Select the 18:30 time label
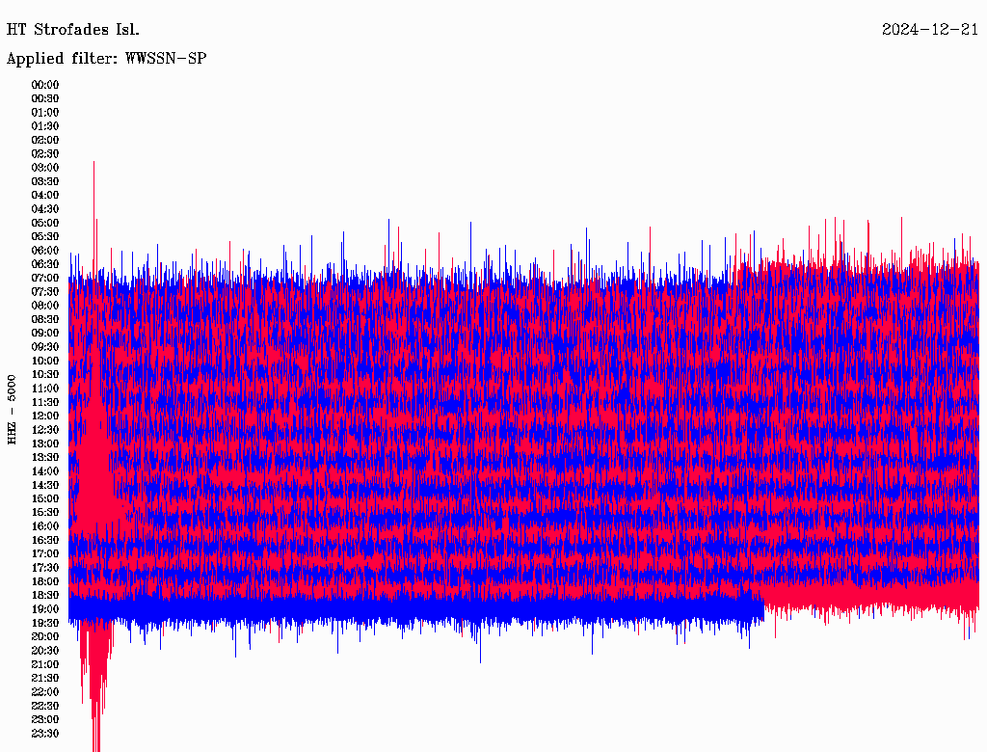Image resolution: width=987 pixels, height=752 pixels. 45,595
